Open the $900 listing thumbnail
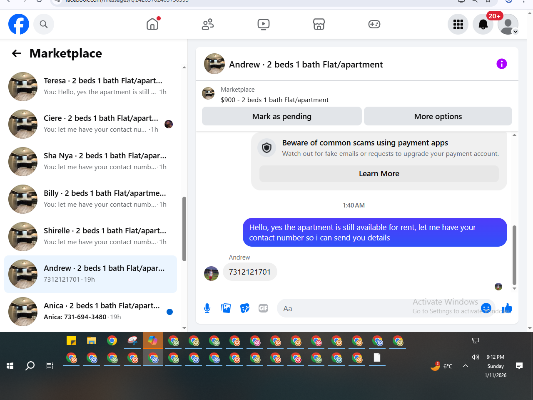This screenshot has height=400, width=533. [208, 93]
